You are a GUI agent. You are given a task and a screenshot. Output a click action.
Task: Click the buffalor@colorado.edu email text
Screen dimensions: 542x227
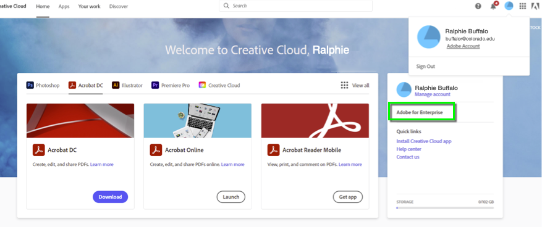click(x=470, y=39)
